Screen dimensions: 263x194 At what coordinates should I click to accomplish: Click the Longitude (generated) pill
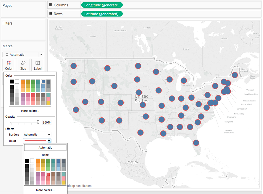(102, 5)
